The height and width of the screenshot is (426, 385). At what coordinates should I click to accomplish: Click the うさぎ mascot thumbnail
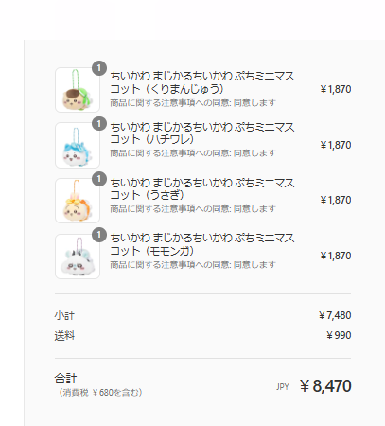[78, 201]
